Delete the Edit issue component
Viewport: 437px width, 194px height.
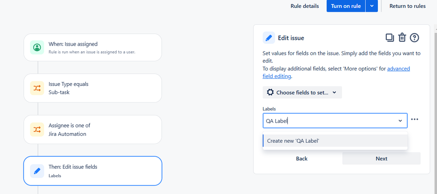(402, 38)
